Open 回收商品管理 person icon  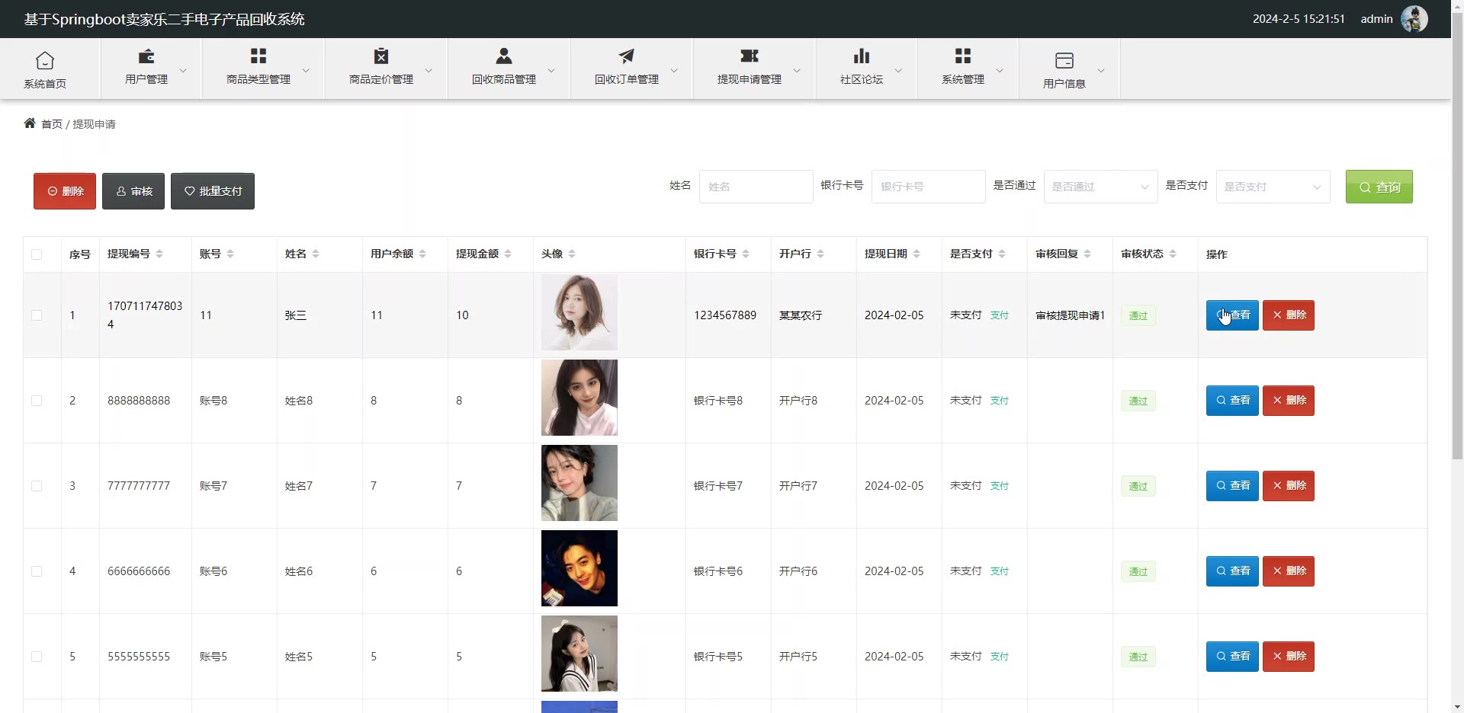coord(504,56)
